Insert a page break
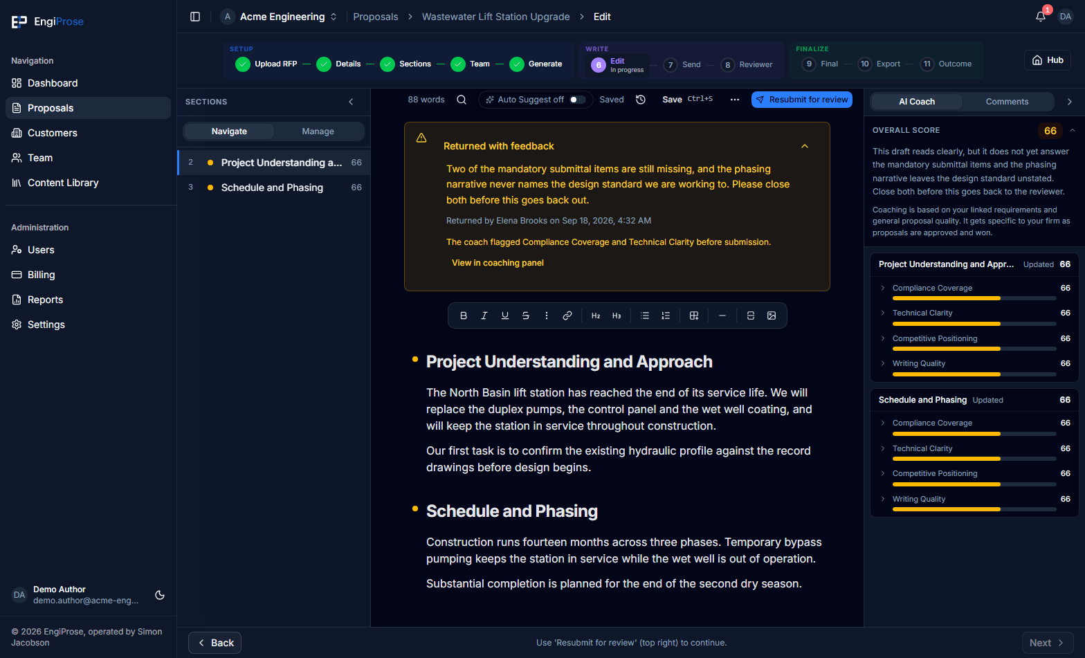Image resolution: width=1085 pixels, height=658 pixels. 751,316
